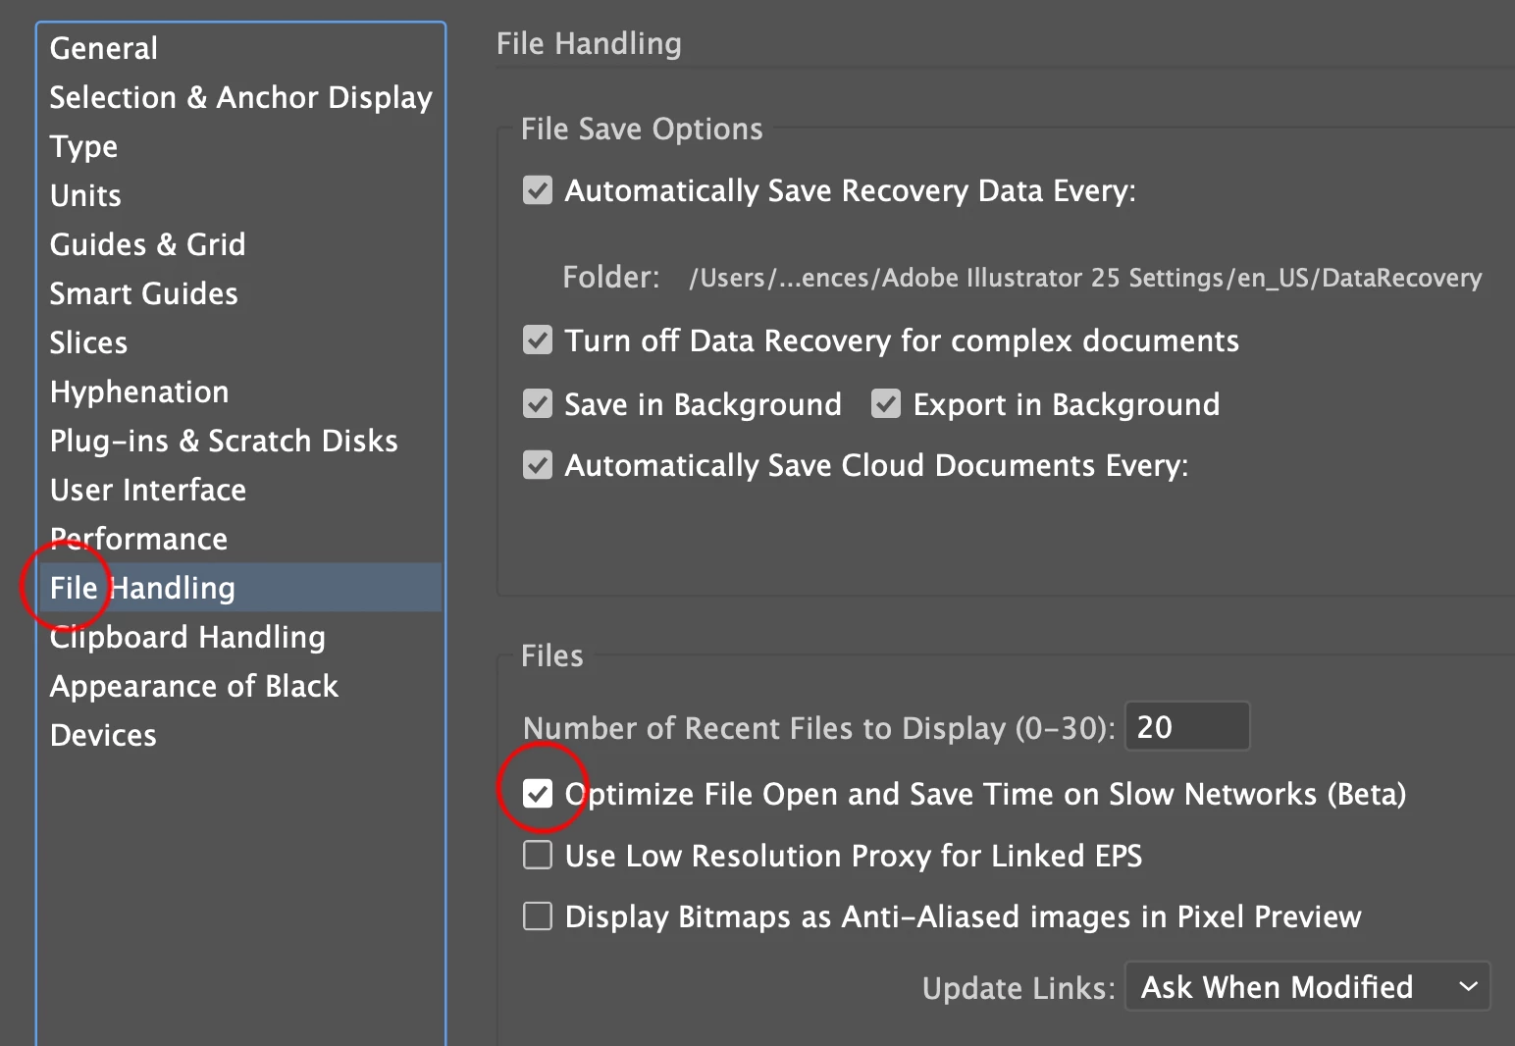Open the General preferences category

[x=104, y=48]
